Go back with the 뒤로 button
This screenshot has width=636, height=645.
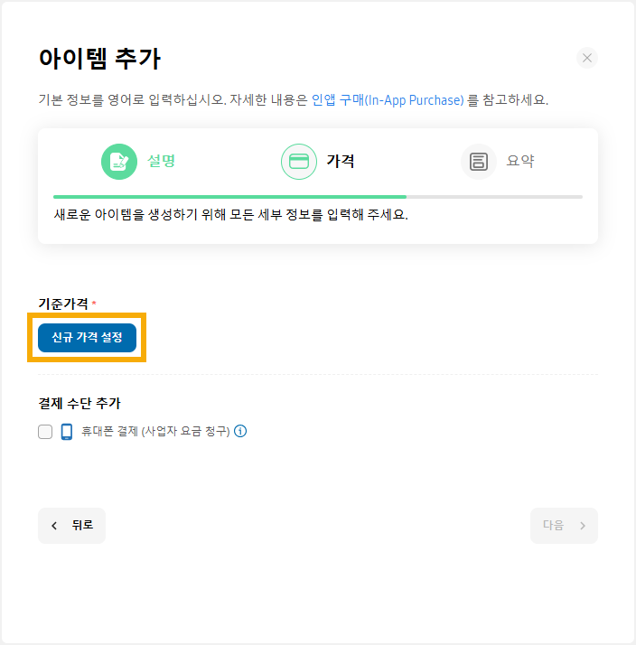point(71,526)
